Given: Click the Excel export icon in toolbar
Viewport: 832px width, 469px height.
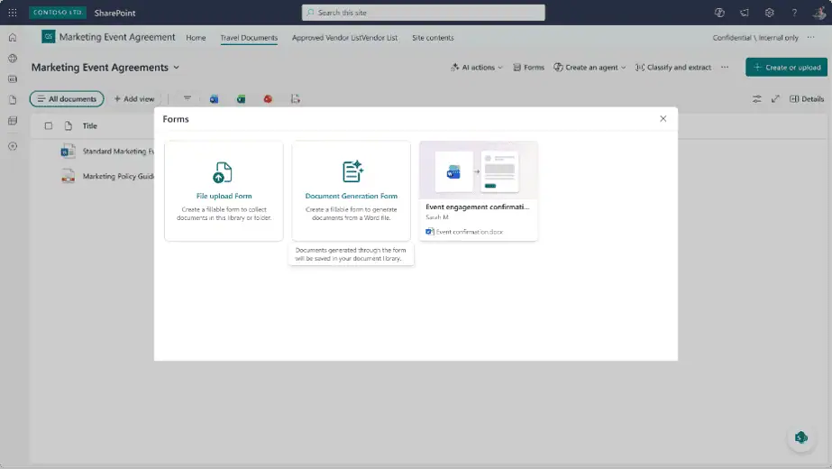Looking at the screenshot, I should pyautogui.click(x=241, y=99).
